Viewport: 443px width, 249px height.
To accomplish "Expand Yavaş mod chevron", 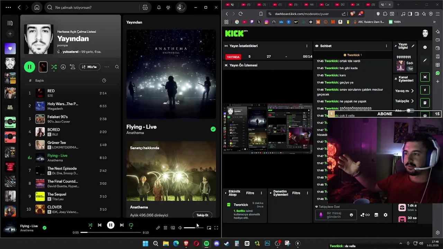I will point(412,91).
